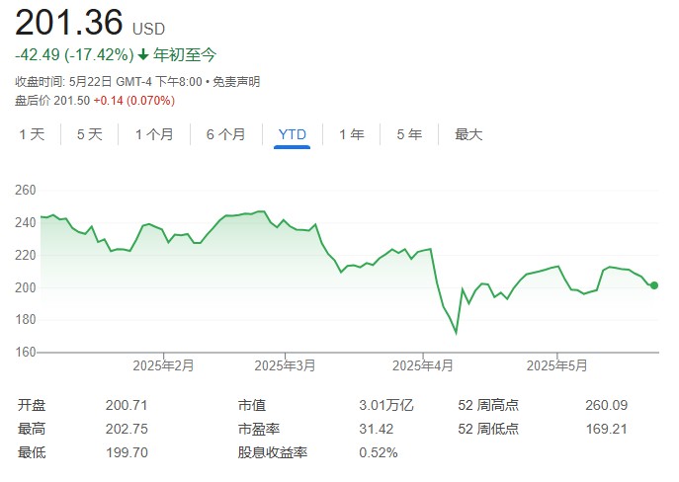Click the -42.49 (-17.42%) change text
The width and height of the screenshot is (679, 482).
point(74,55)
